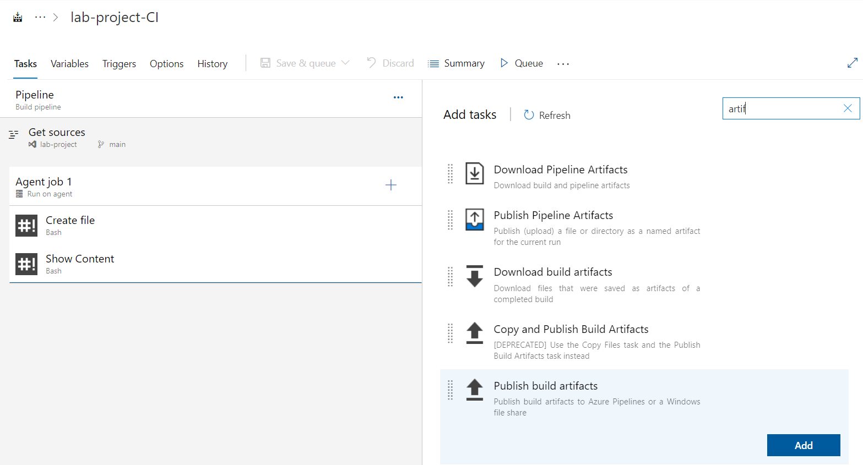
Task: Select Publish Pipeline Artifacts task
Action: pos(644,227)
